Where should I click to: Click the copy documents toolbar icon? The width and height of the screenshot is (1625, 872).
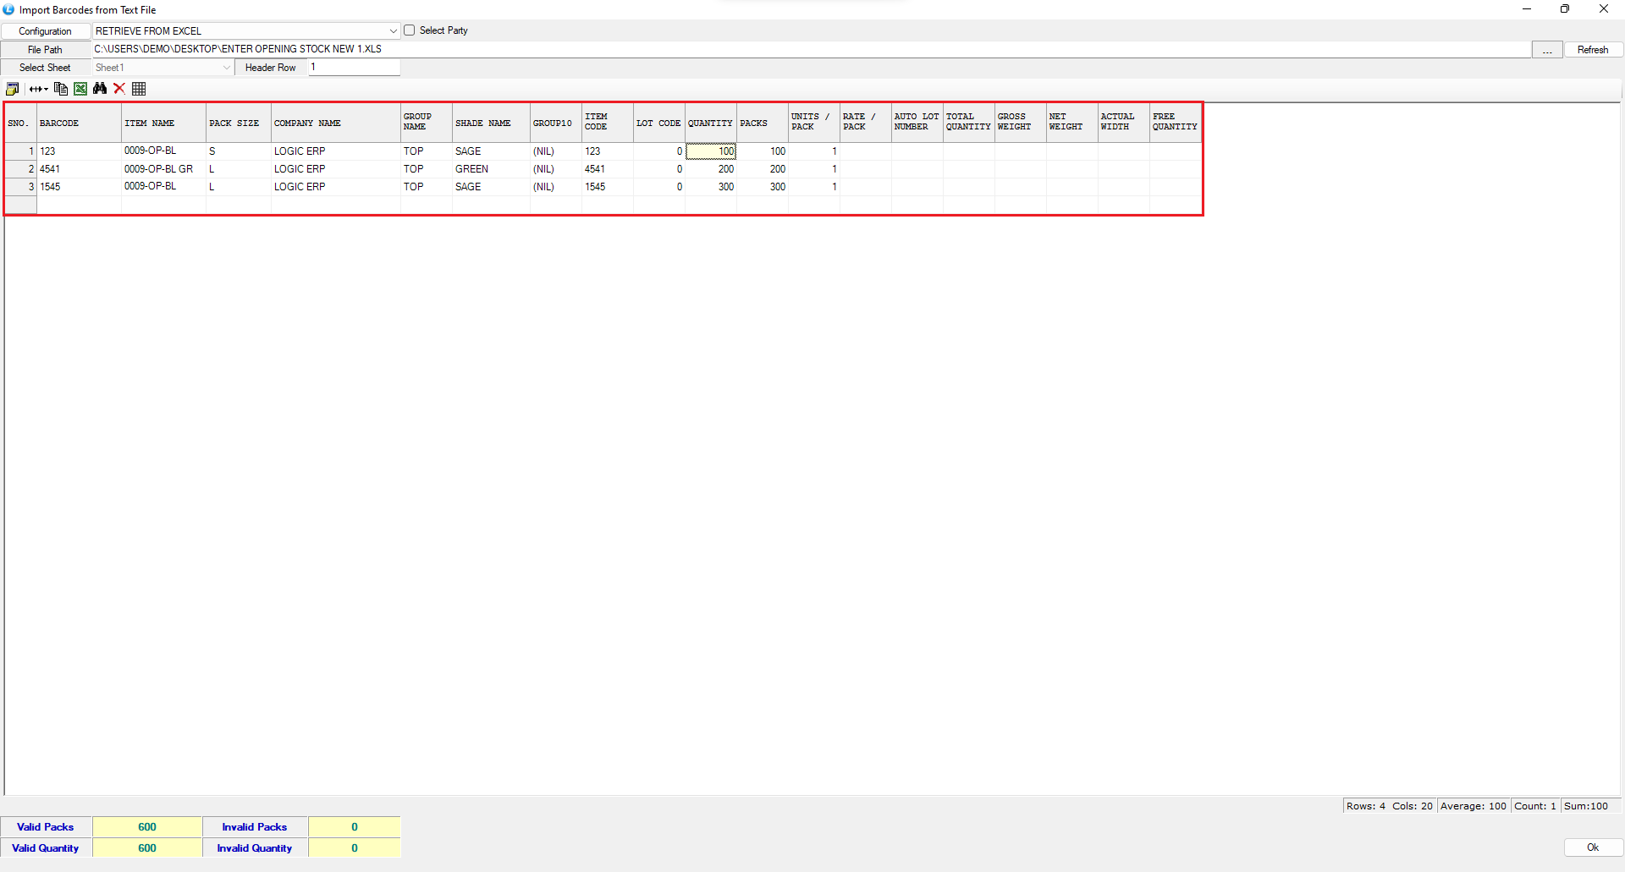[x=60, y=89]
